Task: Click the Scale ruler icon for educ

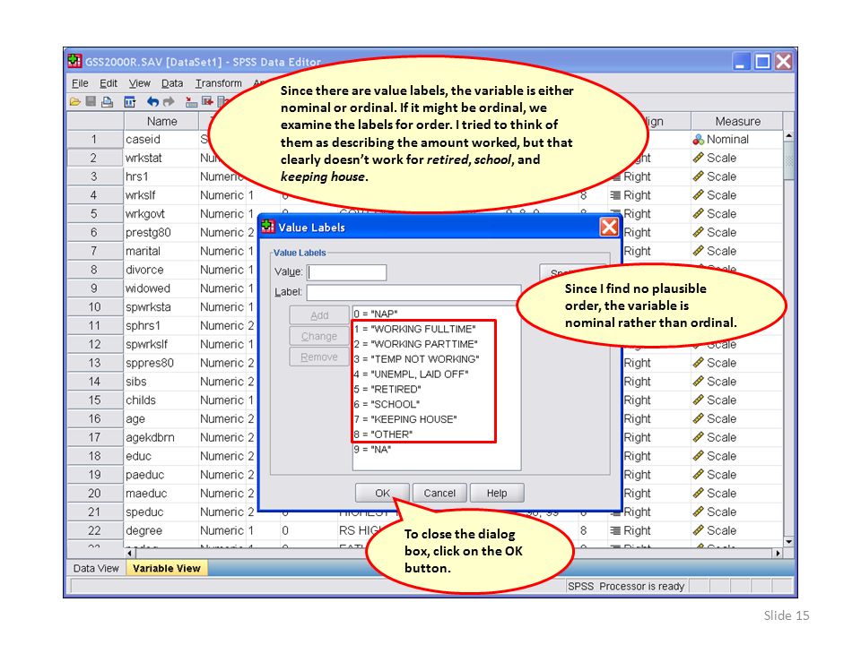Action: (x=699, y=456)
